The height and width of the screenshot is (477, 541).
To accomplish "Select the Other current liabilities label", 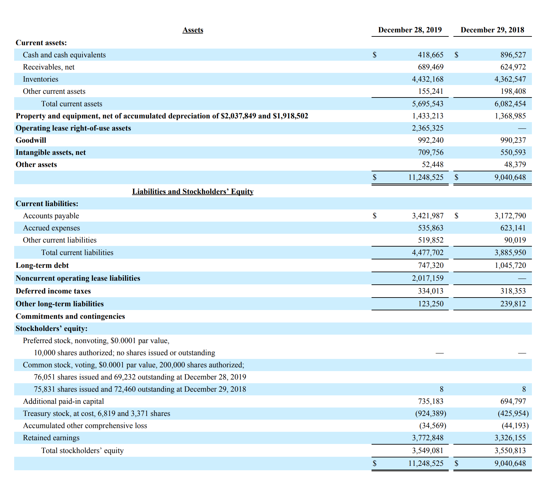I will tap(60, 240).
